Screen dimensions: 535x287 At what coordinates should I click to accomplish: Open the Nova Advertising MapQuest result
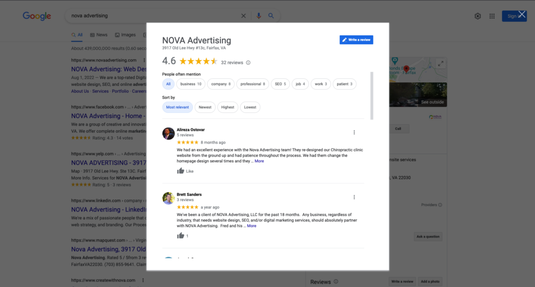[x=109, y=249]
